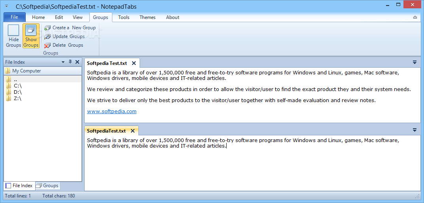Screen dimensions: 424x203
Task: Close the File Index panel
Action: (x=78, y=62)
